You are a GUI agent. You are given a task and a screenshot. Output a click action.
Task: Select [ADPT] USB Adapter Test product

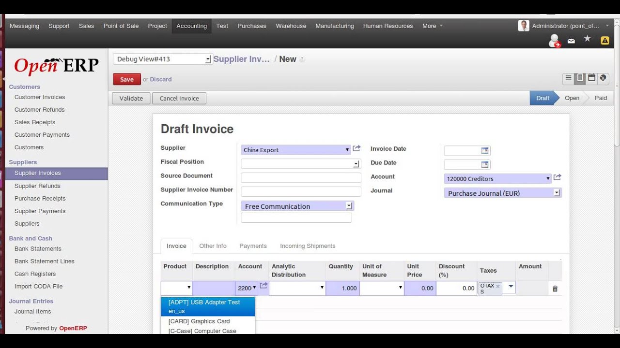208,306
